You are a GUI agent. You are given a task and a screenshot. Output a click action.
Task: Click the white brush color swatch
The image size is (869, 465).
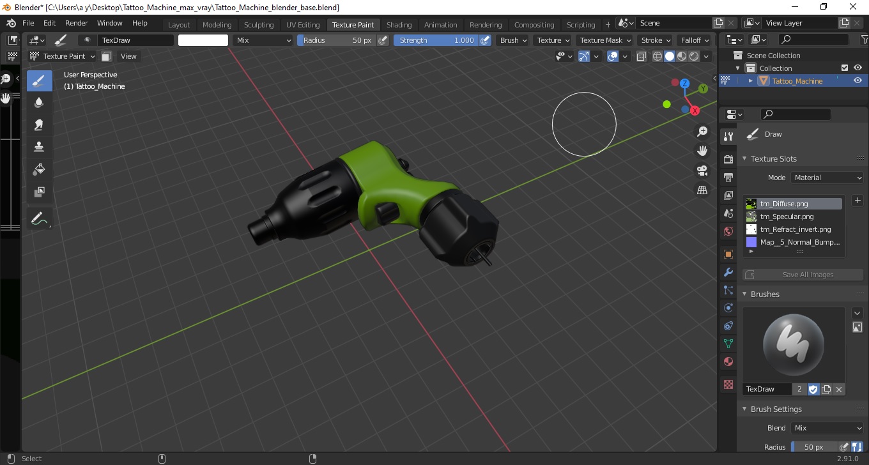(203, 40)
